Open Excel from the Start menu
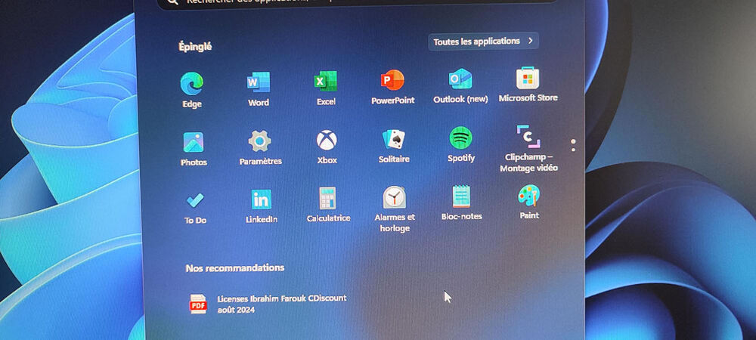Image resolution: width=756 pixels, height=340 pixels. pyautogui.click(x=326, y=88)
